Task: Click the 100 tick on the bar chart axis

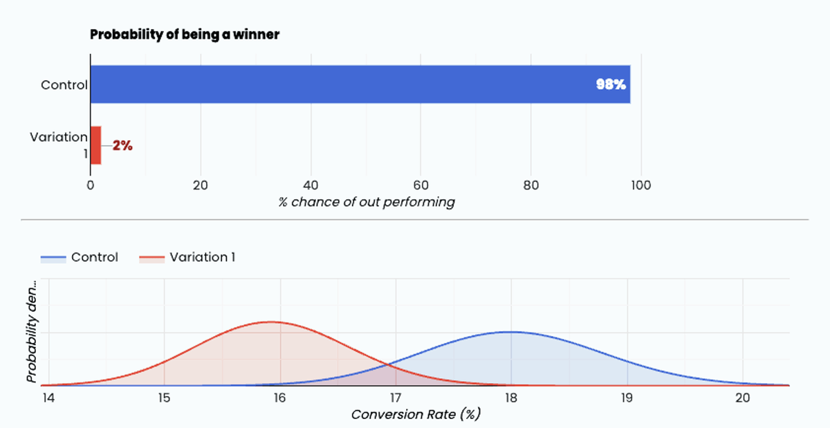Action: 640,185
